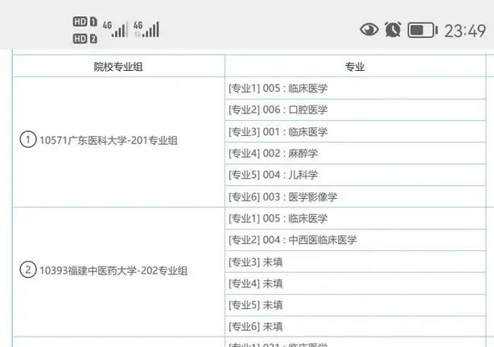Tap the 23:49 clock in status bar
Screen dimensions: 494x347
[x=465, y=31]
